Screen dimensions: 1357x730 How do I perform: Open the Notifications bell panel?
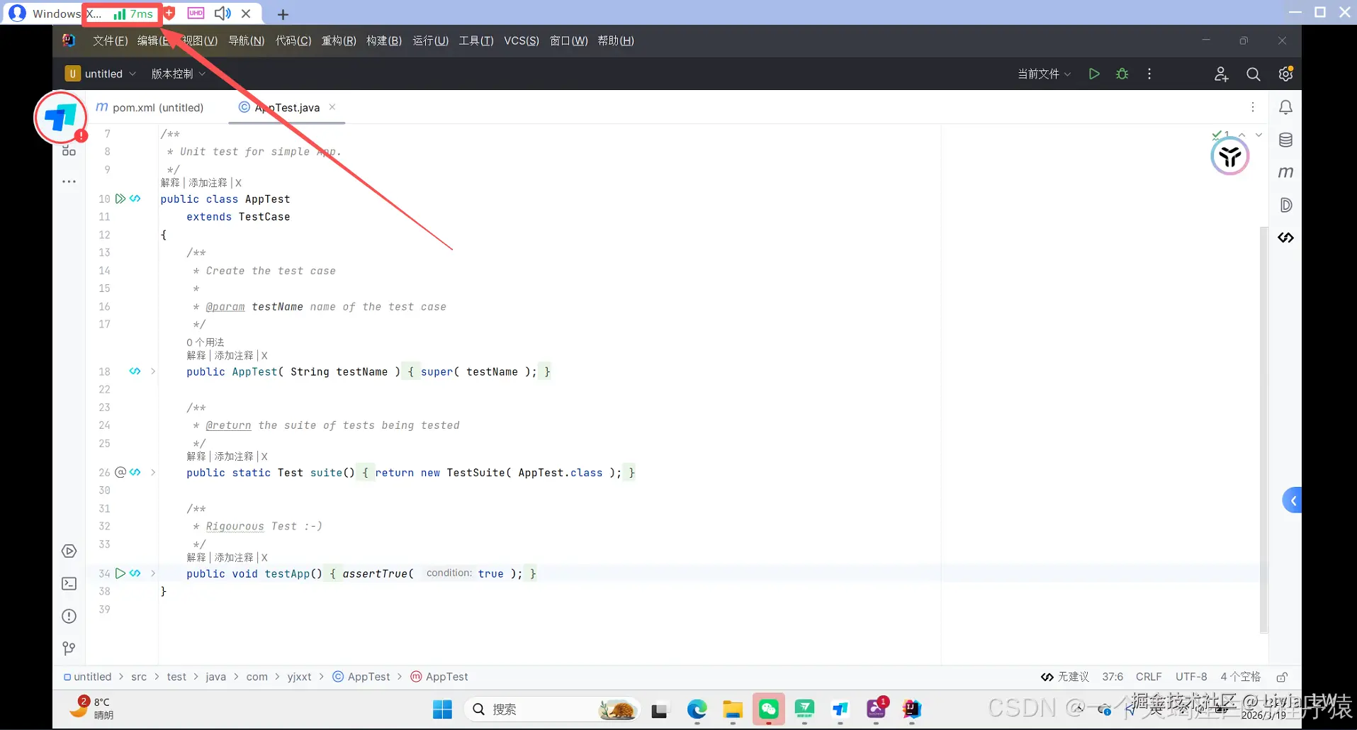tap(1285, 107)
